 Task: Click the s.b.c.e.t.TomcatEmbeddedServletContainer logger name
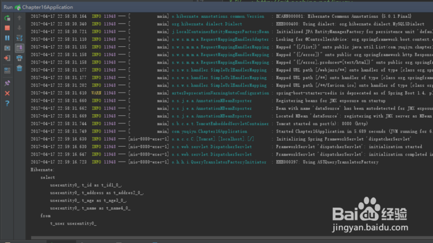point(220,124)
